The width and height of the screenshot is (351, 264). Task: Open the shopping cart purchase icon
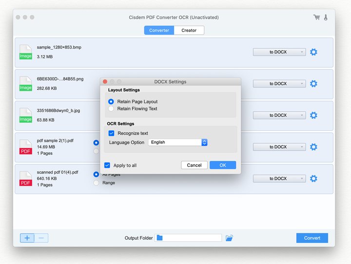316,18
